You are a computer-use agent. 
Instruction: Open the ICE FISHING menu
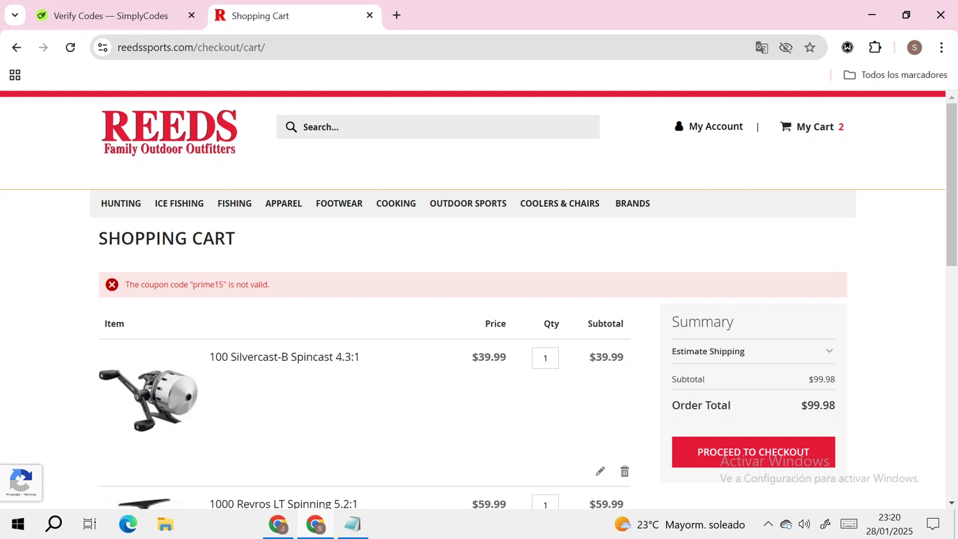[179, 204]
